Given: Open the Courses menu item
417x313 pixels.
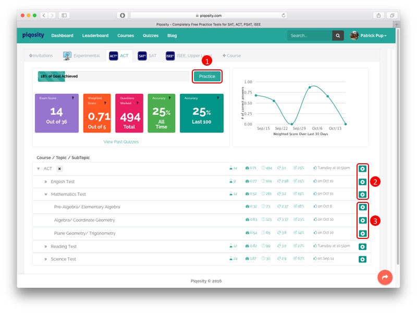Looking at the screenshot, I should coord(126,35).
